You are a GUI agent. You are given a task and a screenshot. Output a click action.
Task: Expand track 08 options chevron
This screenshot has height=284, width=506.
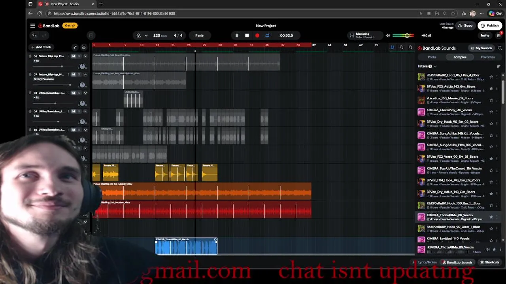(85, 93)
